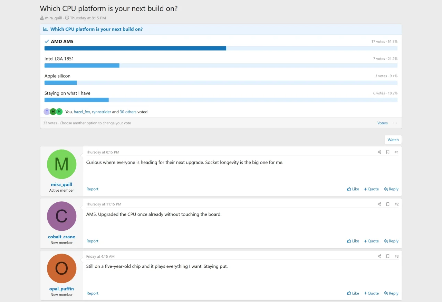442x302 pixels.
Task: Open cobalt_crane username link
Action: 61,237
